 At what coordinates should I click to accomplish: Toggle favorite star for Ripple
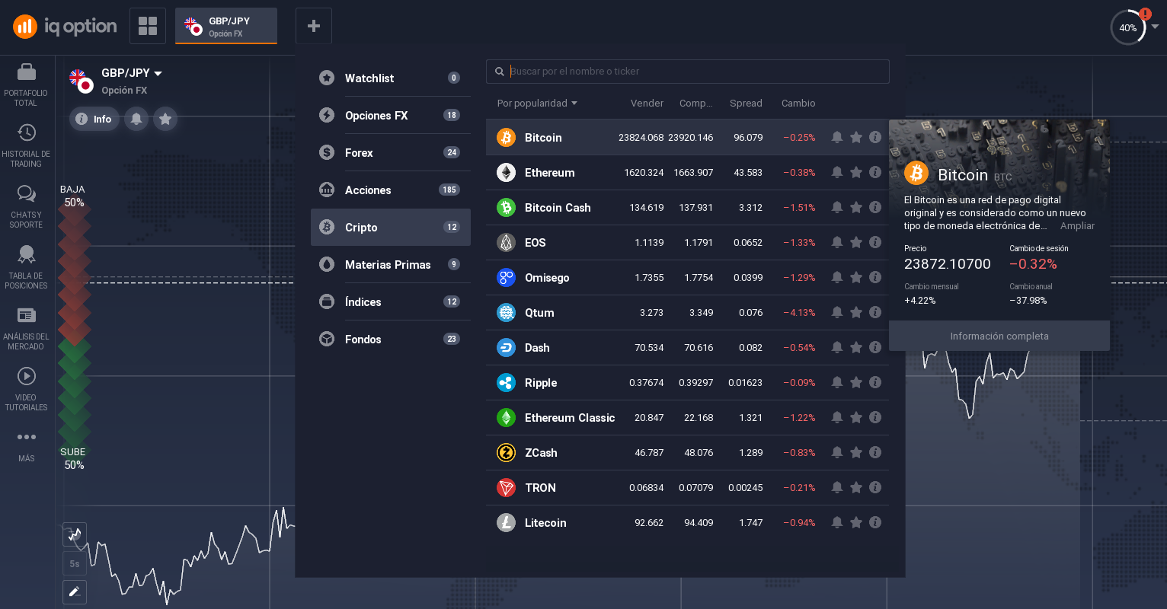pos(856,383)
